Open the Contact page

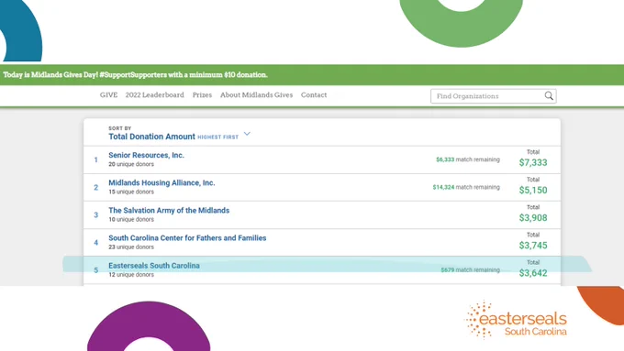pos(314,95)
